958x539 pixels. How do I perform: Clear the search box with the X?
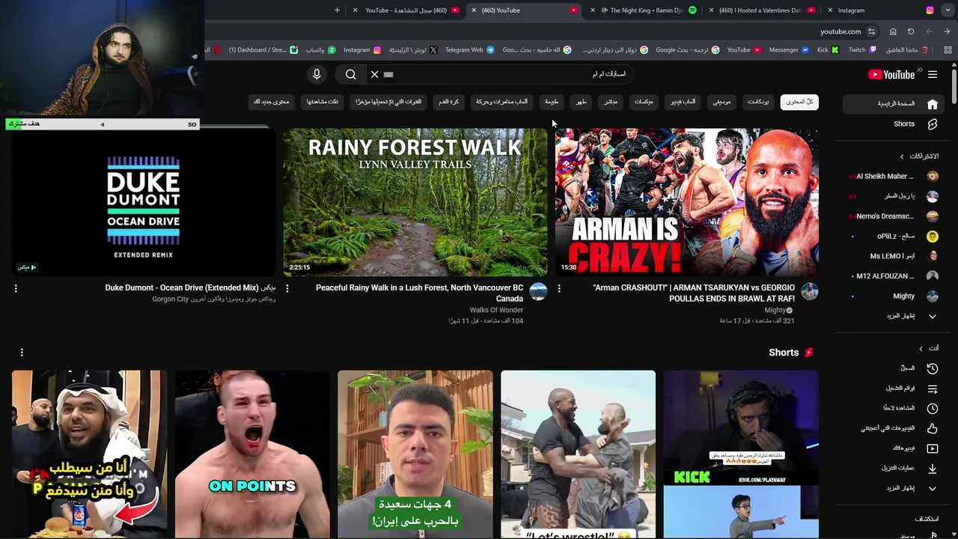(x=374, y=74)
